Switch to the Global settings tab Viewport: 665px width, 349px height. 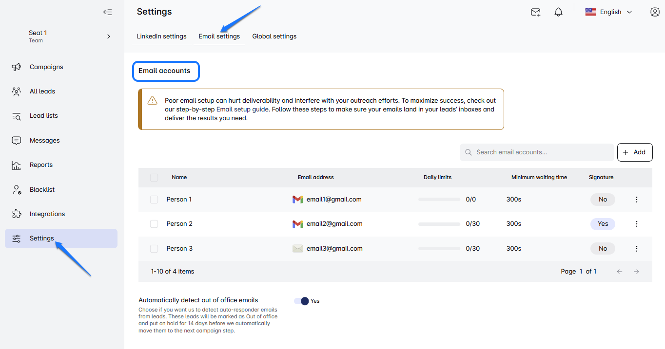click(x=274, y=37)
